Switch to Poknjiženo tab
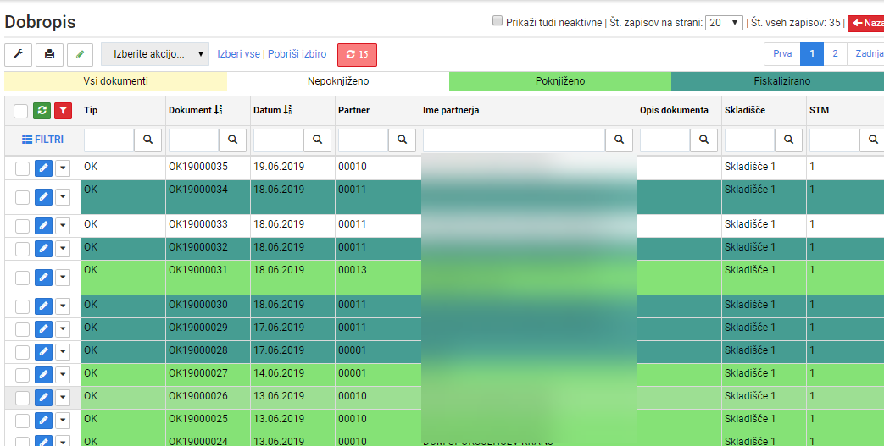The image size is (884, 446). (560, 81)
